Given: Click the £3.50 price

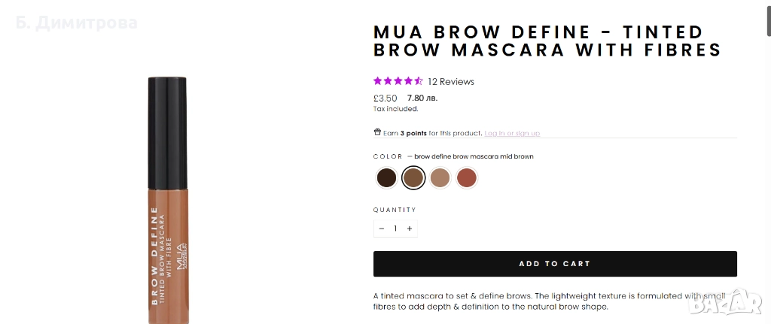Looking at the screenshot, I should coord(385,98).
